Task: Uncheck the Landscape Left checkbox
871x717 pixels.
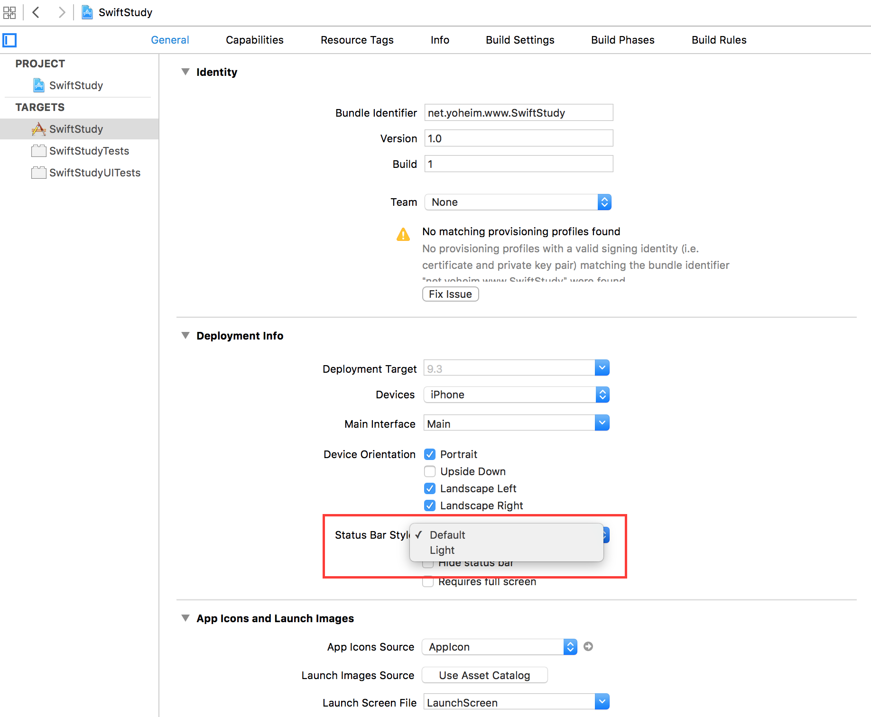Action: (430, 488)
